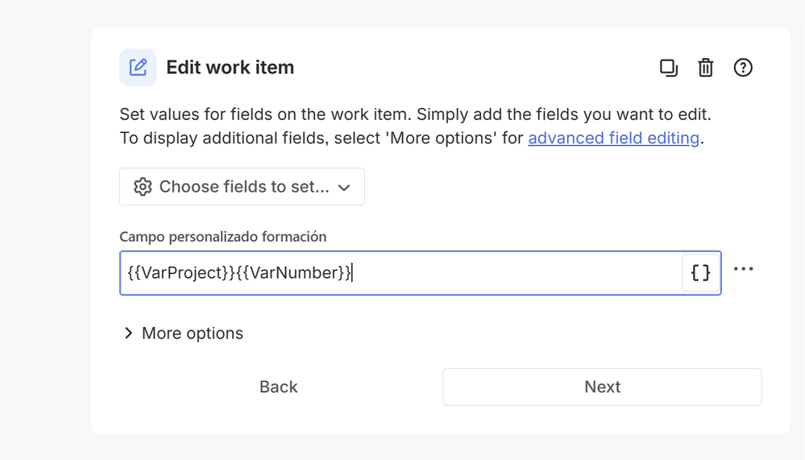Open the Choose fields to set dropdown

(242, 186)
